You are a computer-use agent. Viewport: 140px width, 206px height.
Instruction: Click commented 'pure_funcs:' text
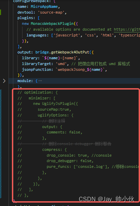point(59,167)
